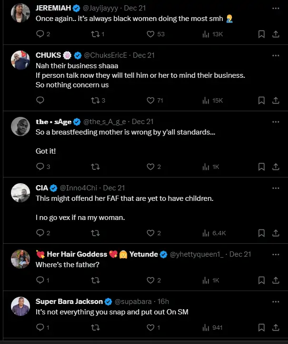The image size is (288, 344).
Task: Open more options on CIA's tweet
Action: click(x=276, y=188)
